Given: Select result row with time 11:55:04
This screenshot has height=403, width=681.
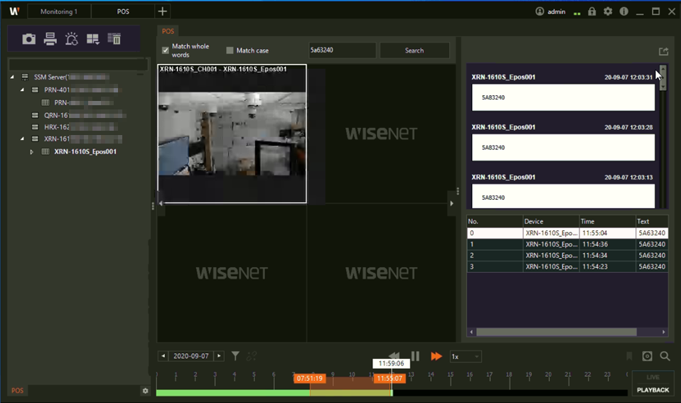Looking at the screenshot, I should (x=567, y=233).
